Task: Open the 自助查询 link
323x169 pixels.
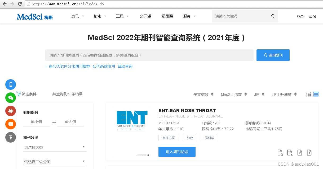Action: 125,66
